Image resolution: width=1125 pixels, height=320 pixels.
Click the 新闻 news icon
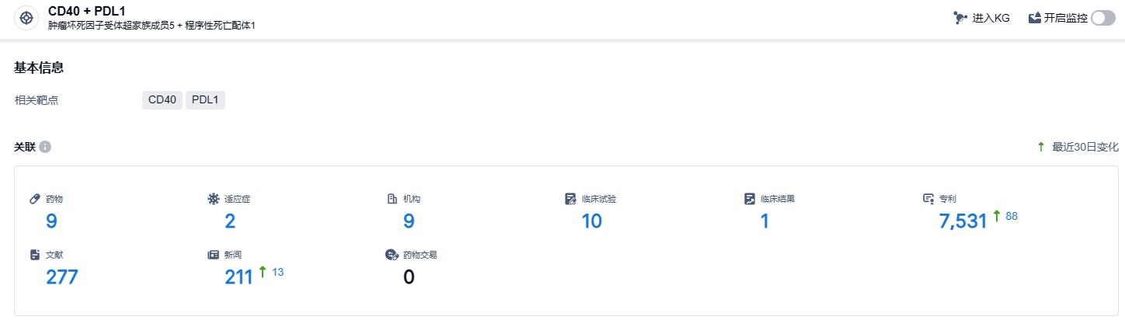click(x=213, y=255)
